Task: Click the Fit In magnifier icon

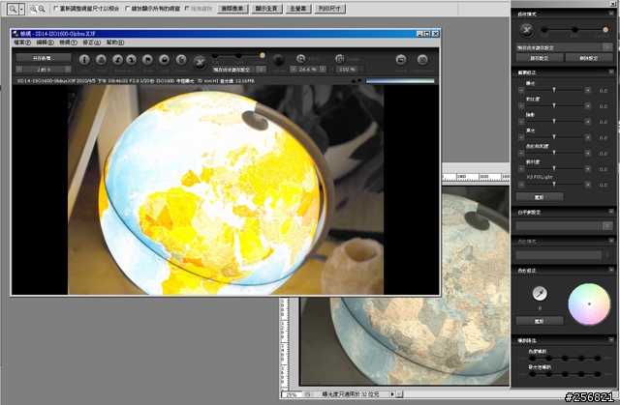Action: pos(301,59)
